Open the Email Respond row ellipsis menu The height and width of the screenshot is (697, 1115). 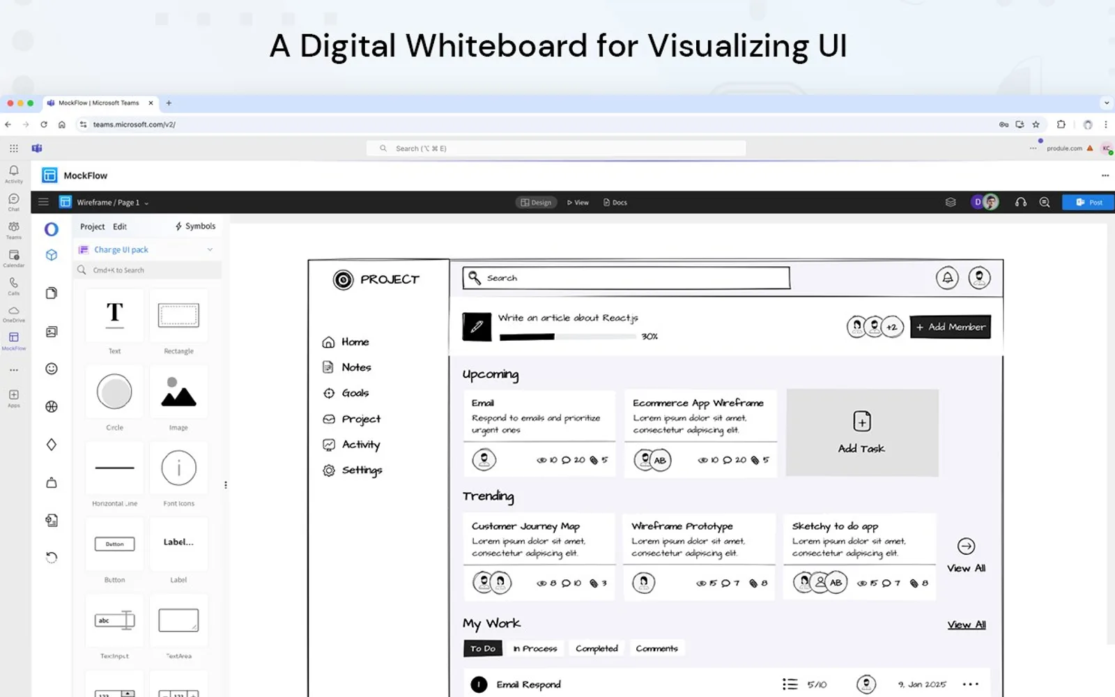click(x=971, y=684)
